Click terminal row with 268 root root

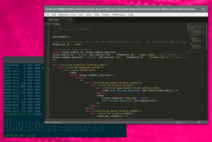[x=24, y=86]
